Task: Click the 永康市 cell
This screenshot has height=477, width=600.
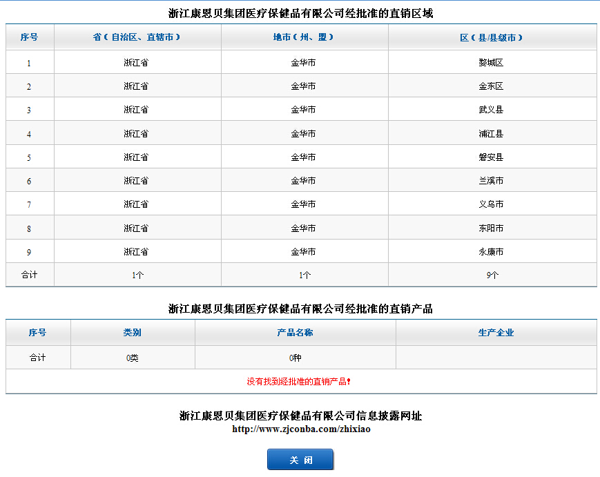Action: click(x=492, y=252)
